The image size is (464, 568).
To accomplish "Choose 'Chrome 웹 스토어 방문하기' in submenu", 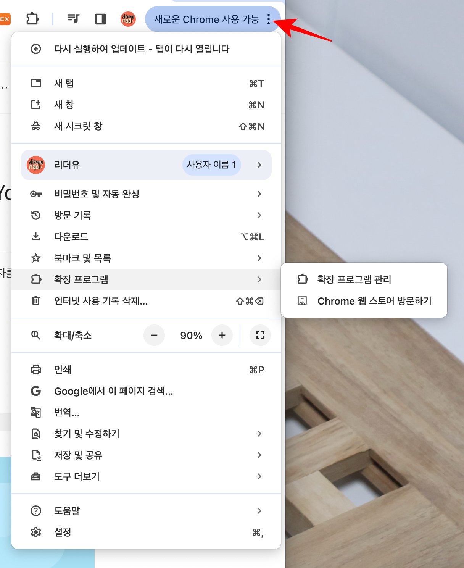I will click(x=364, y=301).
